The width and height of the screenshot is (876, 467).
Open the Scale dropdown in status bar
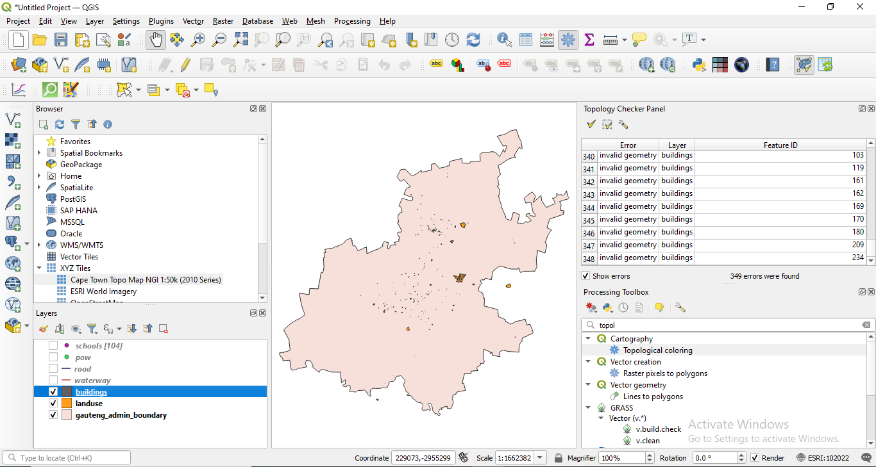click(540, 458)
